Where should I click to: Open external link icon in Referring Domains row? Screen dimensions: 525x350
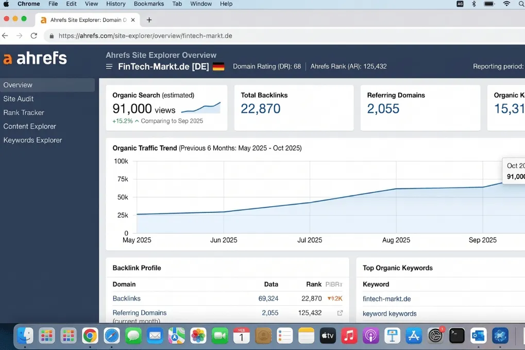tap(340, 313)
